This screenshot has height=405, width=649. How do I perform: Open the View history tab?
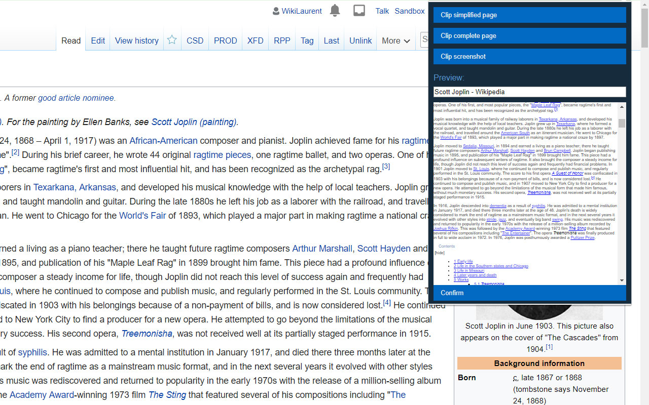coord(136,40)
